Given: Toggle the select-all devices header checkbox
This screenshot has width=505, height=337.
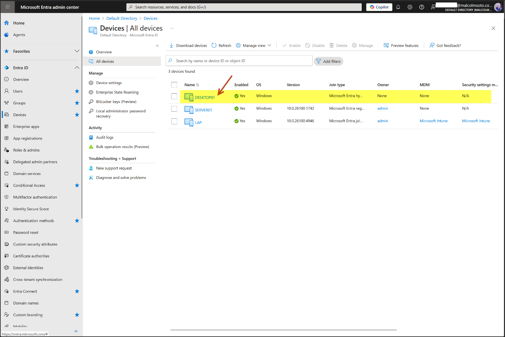Looking at the screenshot, I should (174, 85).
